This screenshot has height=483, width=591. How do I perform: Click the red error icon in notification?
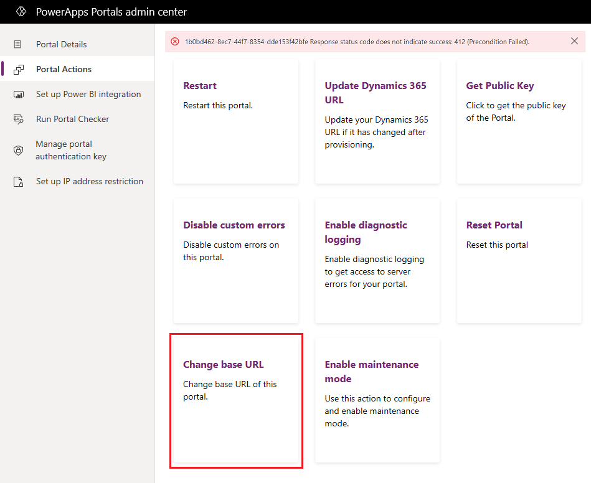pyautogui.click(x=175, y=42)
